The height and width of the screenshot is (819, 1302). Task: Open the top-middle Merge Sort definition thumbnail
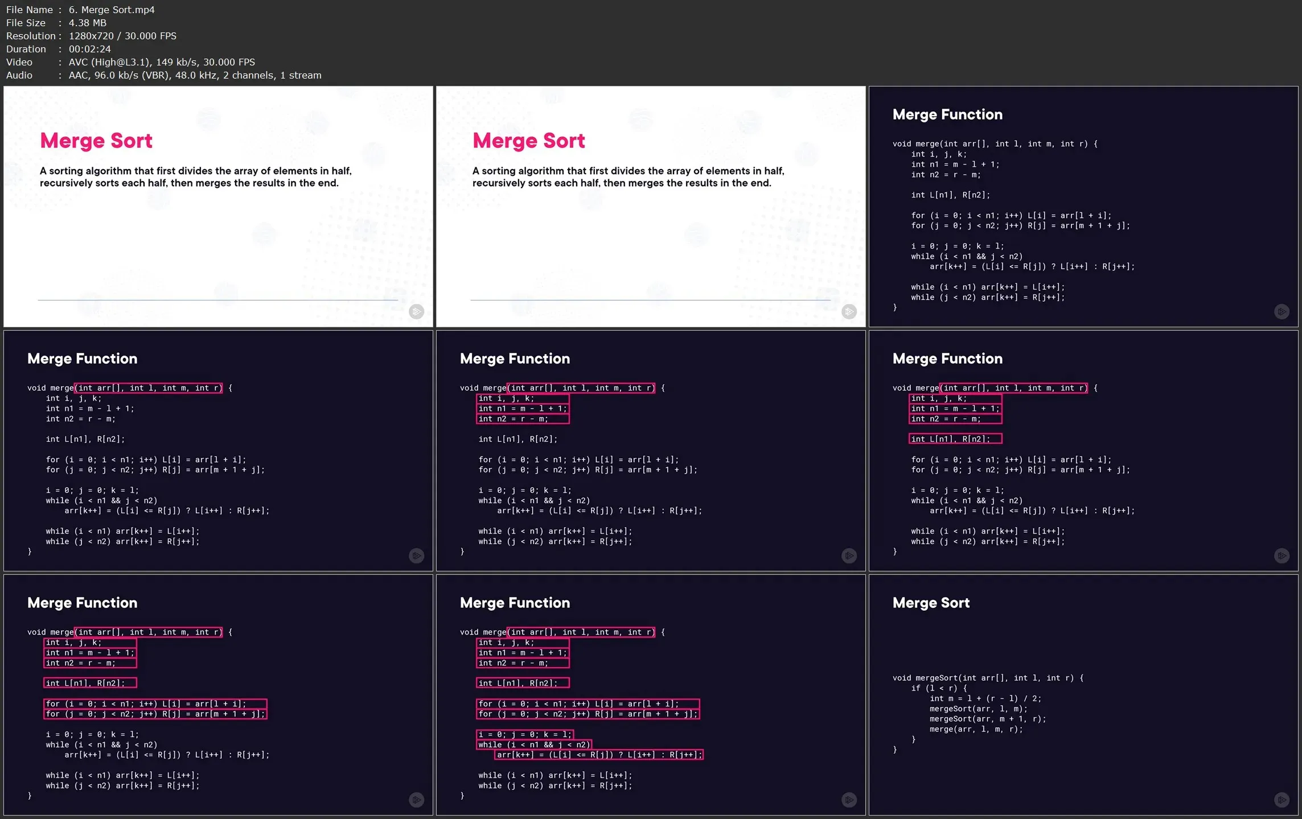651,207
